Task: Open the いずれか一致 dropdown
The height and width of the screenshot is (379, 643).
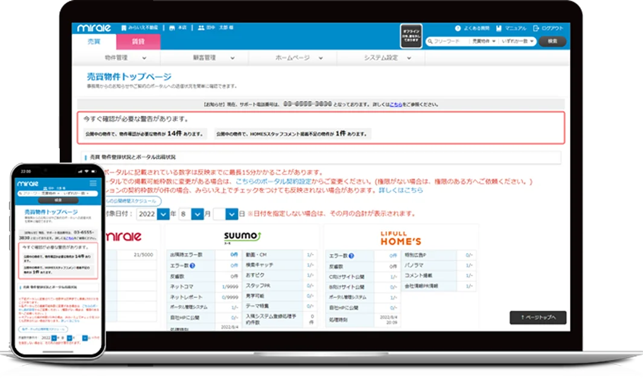Action: click(517, 40)
